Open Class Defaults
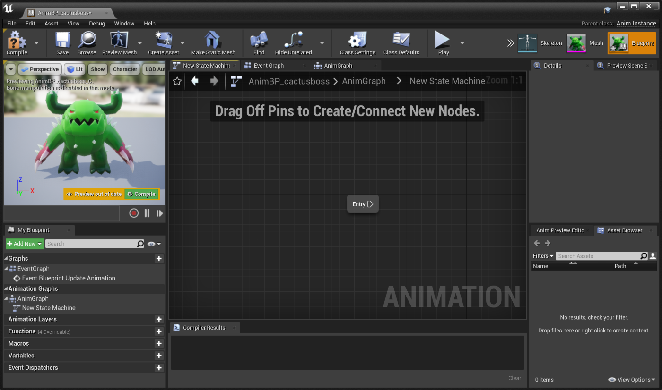The image size is (662, 390). (x=401, y=43)
